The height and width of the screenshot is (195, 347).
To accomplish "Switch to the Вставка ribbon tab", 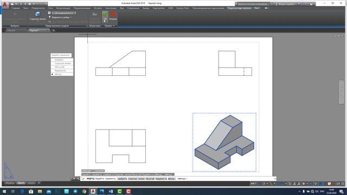I will 98,8.
